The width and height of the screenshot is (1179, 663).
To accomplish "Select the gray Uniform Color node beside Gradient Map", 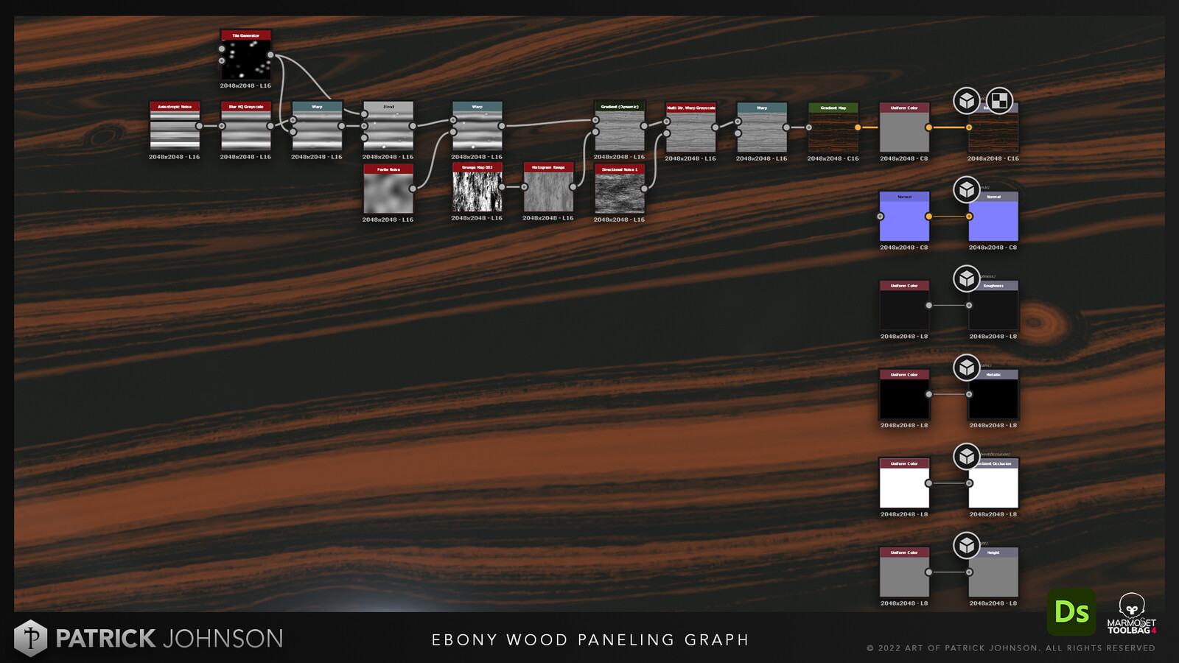I will click(904, 127).
